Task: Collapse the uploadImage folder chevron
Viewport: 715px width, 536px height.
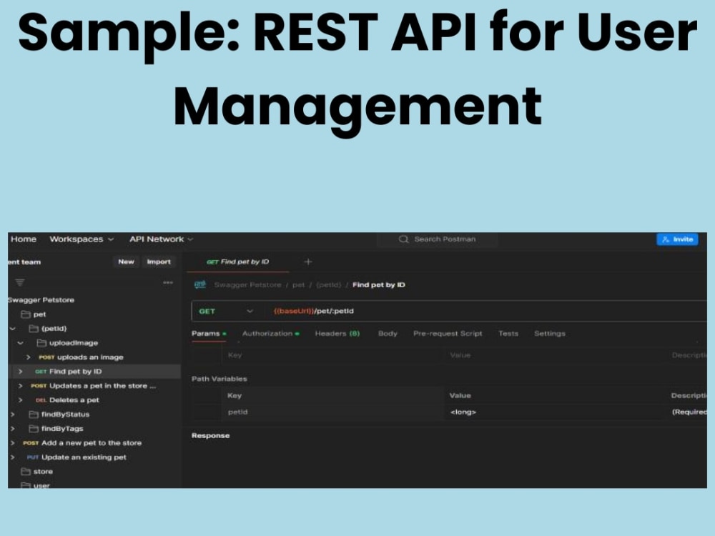Action: click(x=20, y=343)
